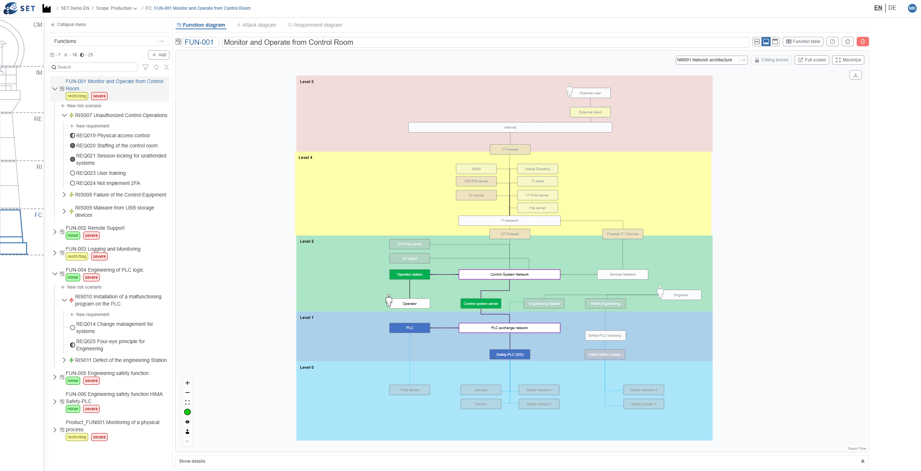921x471 pixels.
Task: Collapse the FUN-001 tree node
Action: click(x=55, y=88)
